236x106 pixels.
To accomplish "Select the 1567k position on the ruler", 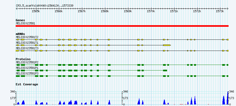I will pyautogui.click(x=82, y=11).
